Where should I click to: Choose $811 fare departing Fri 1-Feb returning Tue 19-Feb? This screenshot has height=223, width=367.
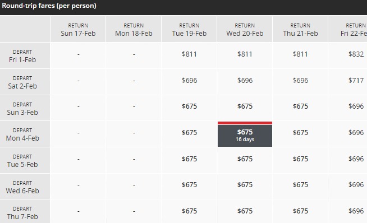(x=189, y=55)
